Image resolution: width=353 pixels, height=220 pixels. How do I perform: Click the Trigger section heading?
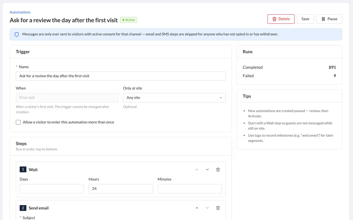point(23,52)
